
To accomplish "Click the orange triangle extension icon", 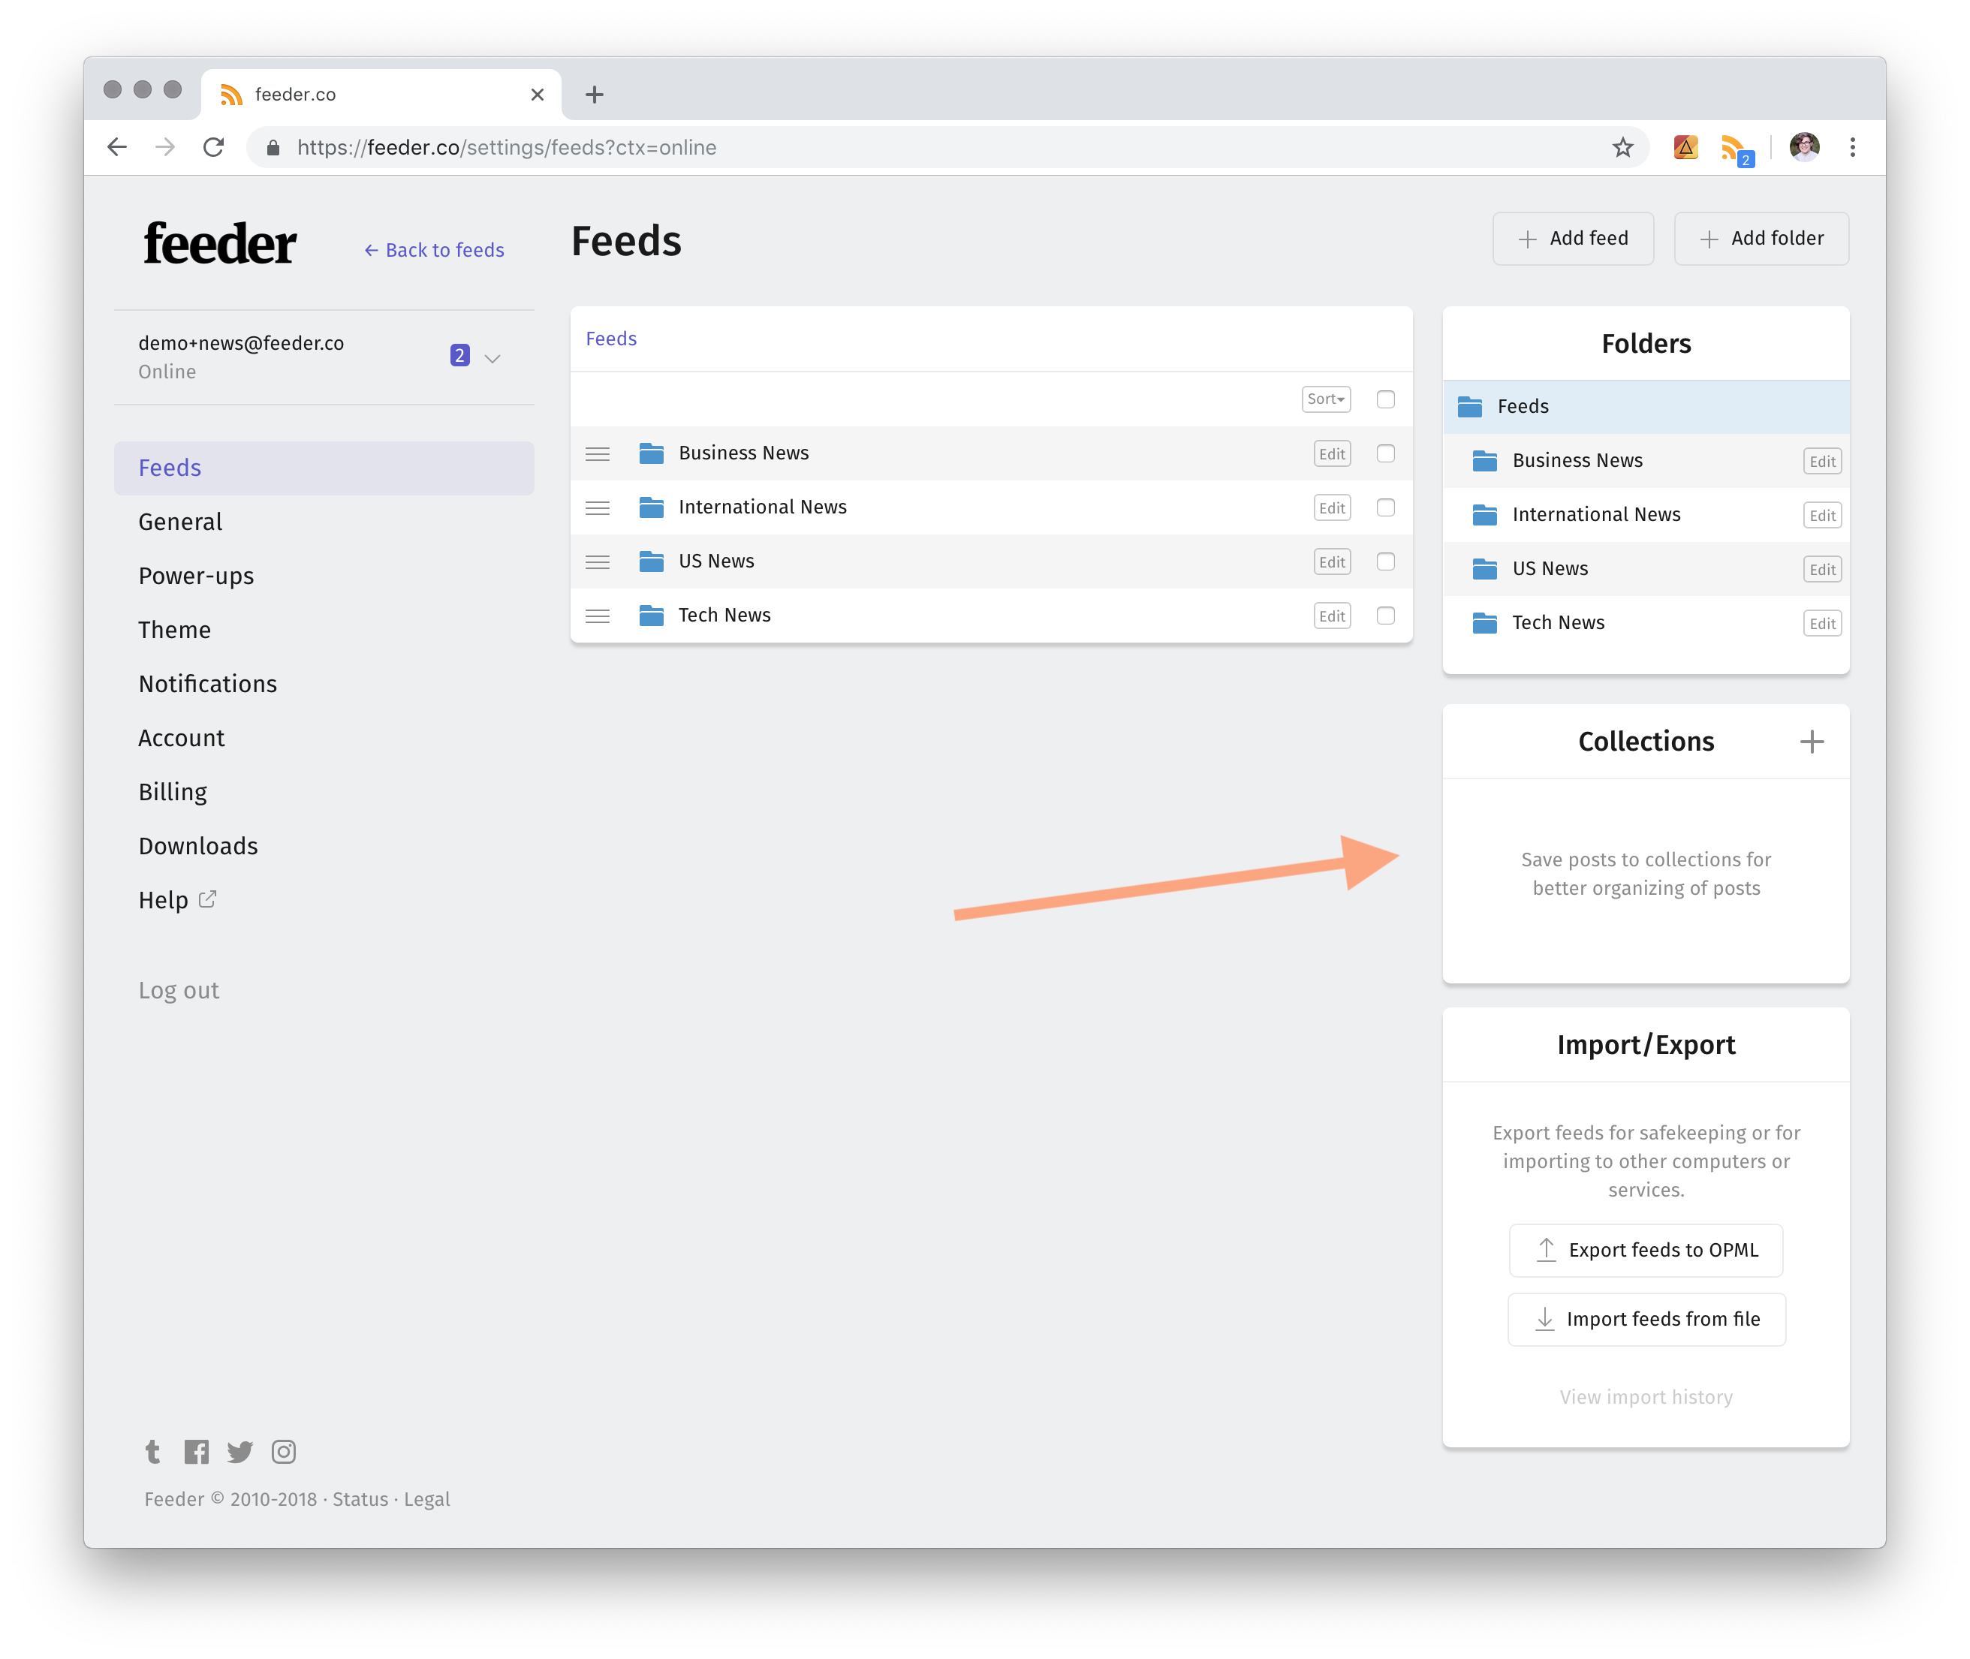I will [1685, 146].
